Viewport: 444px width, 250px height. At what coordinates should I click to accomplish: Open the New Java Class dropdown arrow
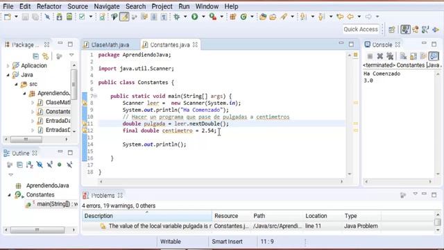(x=252, y=17)
